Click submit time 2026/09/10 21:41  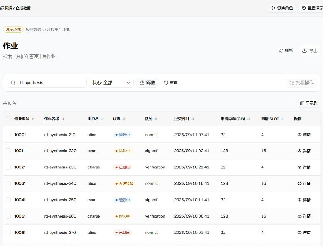pos(192,167)
